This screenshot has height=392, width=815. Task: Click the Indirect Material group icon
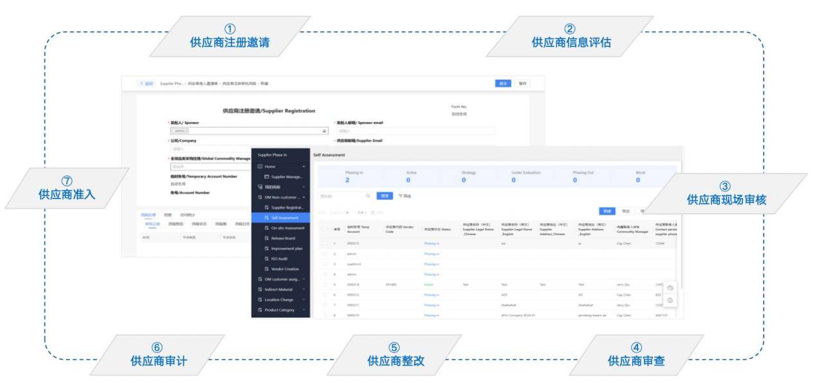[x=259, y=289]
